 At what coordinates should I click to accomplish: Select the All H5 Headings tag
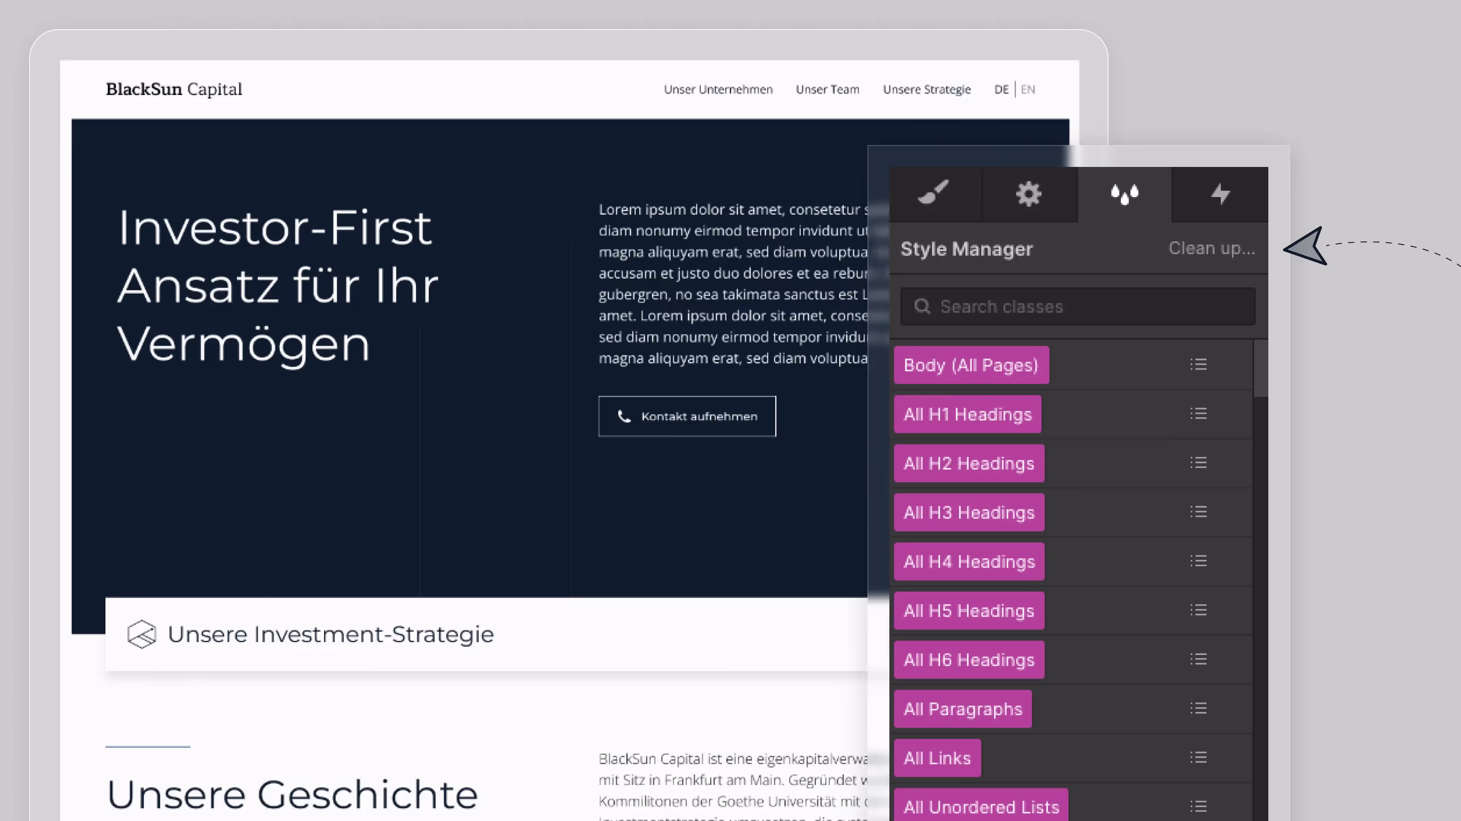pos(969,611)
